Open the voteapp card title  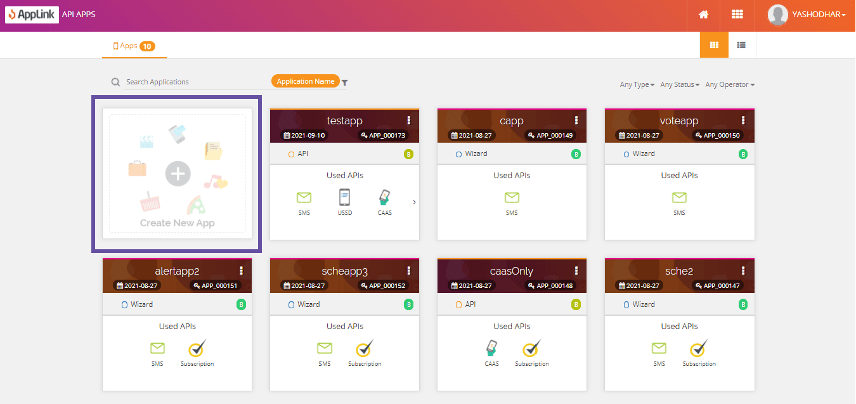point(679,121)
